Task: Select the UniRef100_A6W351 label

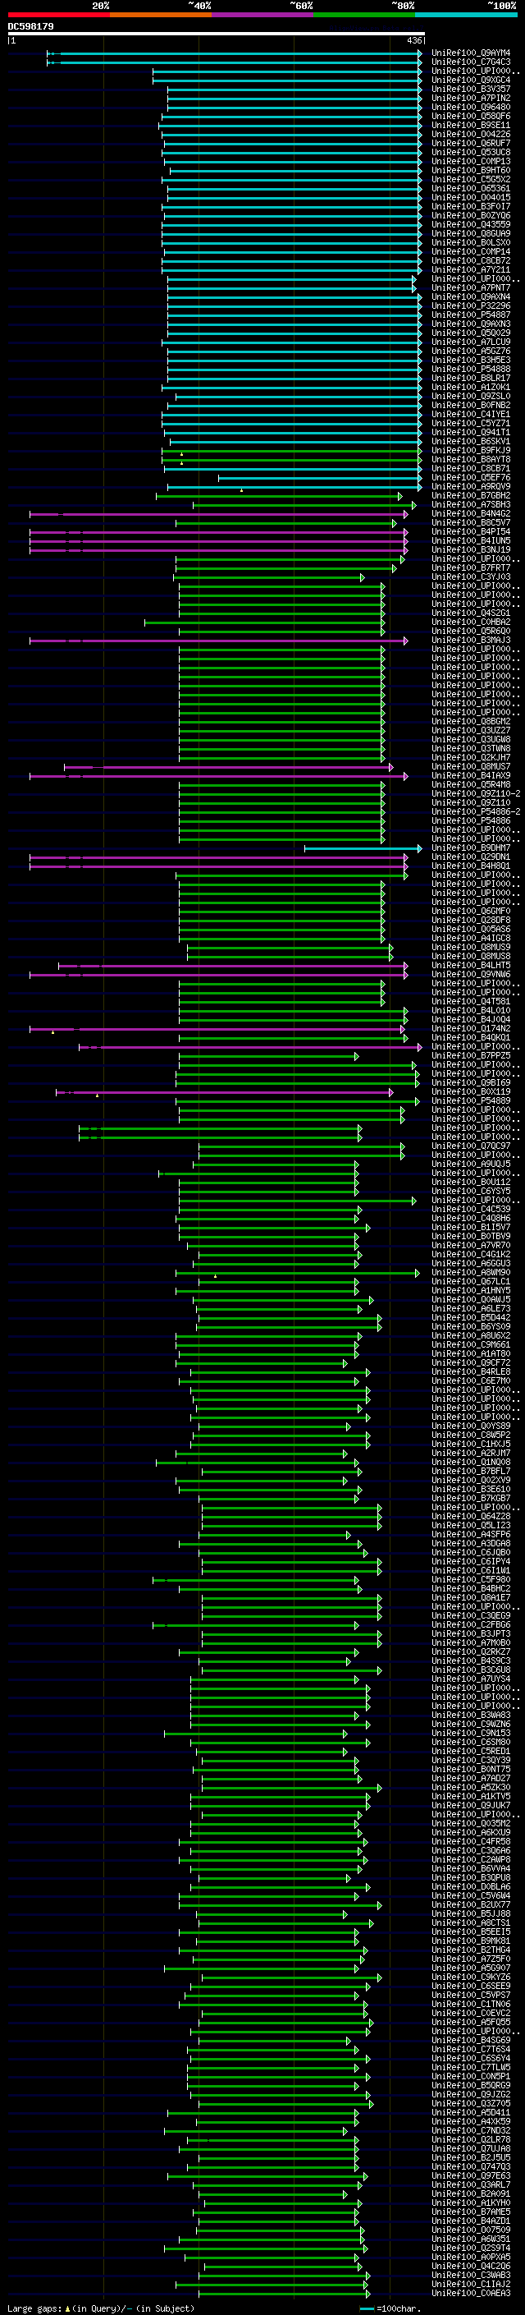Action: coord(471,2239)
